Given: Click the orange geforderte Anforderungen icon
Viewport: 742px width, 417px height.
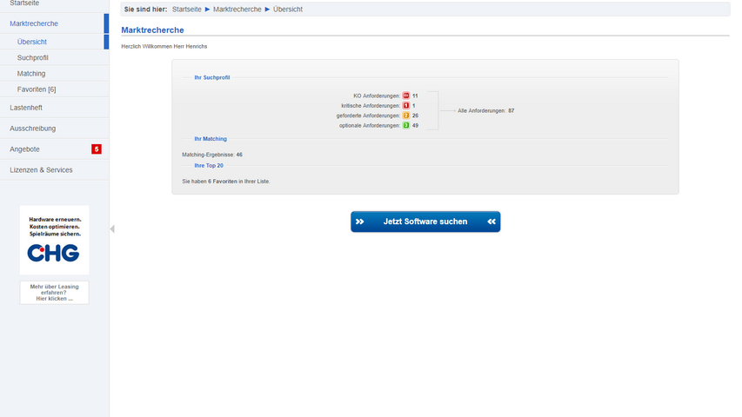Looking at the screenshot, I should [405, 116].
